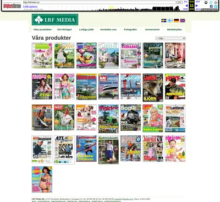Open the Annonsörer menu item

(x=152, y=29)
